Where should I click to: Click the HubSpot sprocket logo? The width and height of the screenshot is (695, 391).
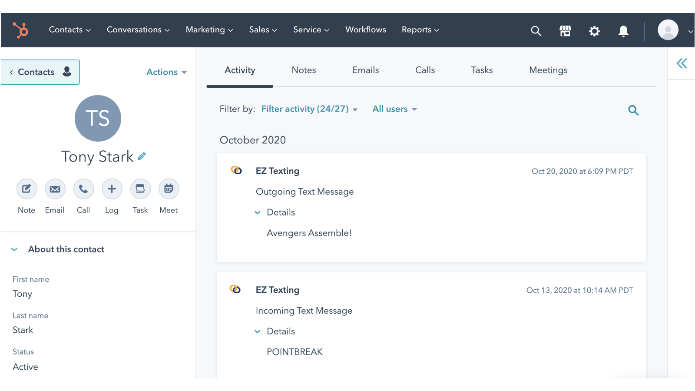(x=20, y=30)
